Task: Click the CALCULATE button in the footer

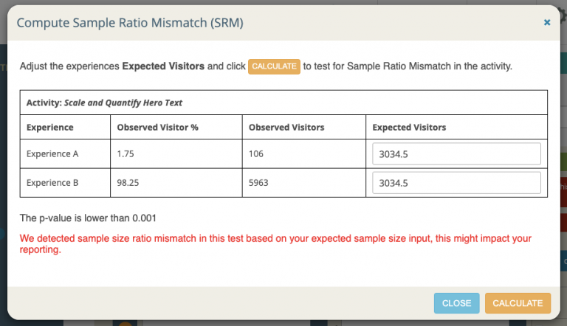Action: [518, 303]
